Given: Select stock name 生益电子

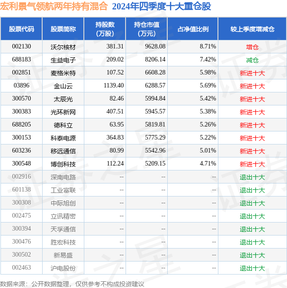Looking at the screenshot, I should (x=63, y=60).
